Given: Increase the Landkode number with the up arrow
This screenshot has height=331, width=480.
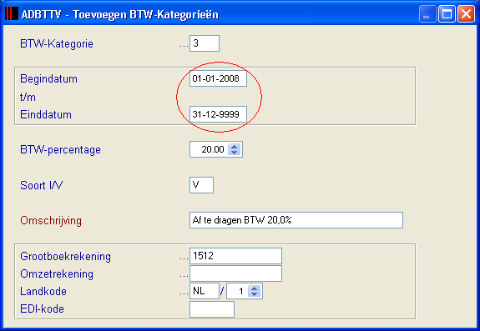Looking at the screenshot, I should (x=254, y=288).
